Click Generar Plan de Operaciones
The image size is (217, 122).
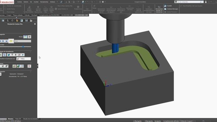coord(38,9)
